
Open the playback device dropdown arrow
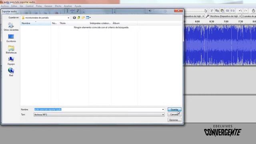[203, 16]
